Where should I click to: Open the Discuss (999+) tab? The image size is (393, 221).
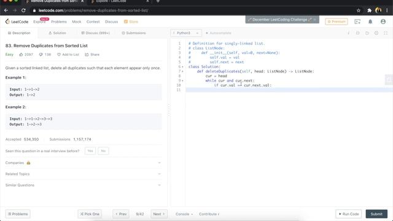click(96, 33)
